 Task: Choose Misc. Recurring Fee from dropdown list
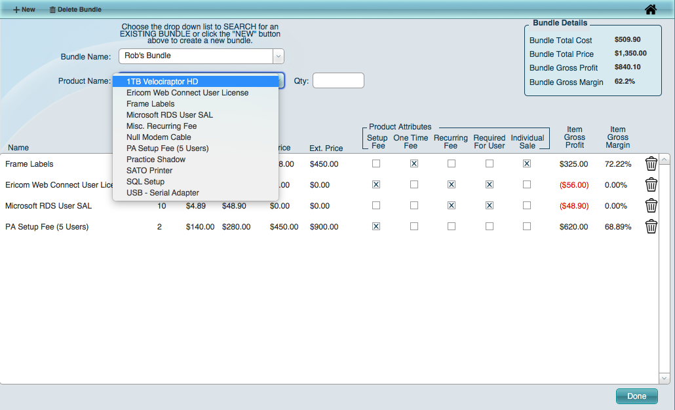coord(196,126)
